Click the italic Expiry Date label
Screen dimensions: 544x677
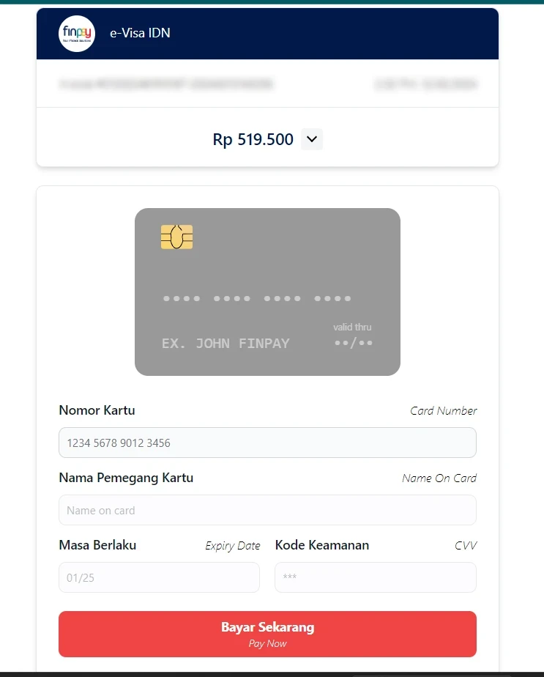point(233,546)
